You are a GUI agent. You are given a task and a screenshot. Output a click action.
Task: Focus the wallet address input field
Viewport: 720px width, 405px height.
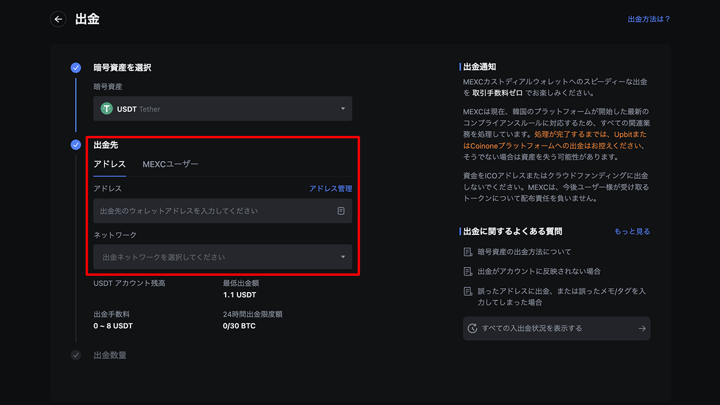click(x=223, y=211)
